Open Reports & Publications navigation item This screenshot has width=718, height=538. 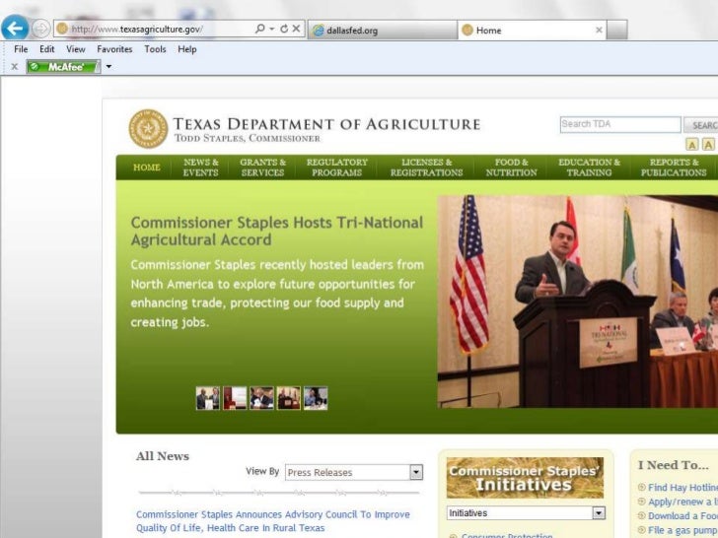674,168
